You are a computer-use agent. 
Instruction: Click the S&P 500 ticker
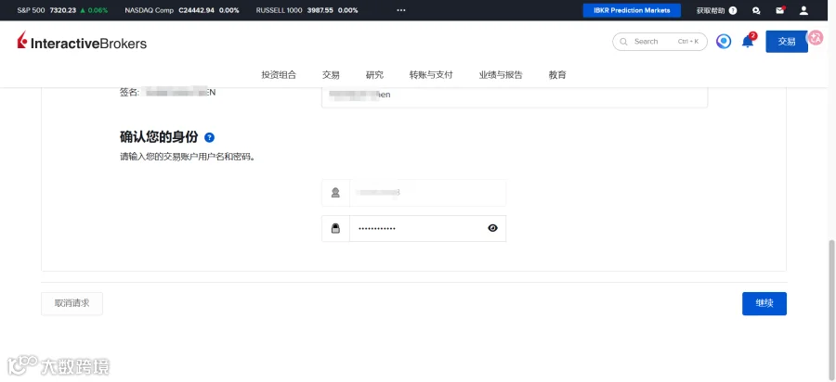[x=62, y=10]
